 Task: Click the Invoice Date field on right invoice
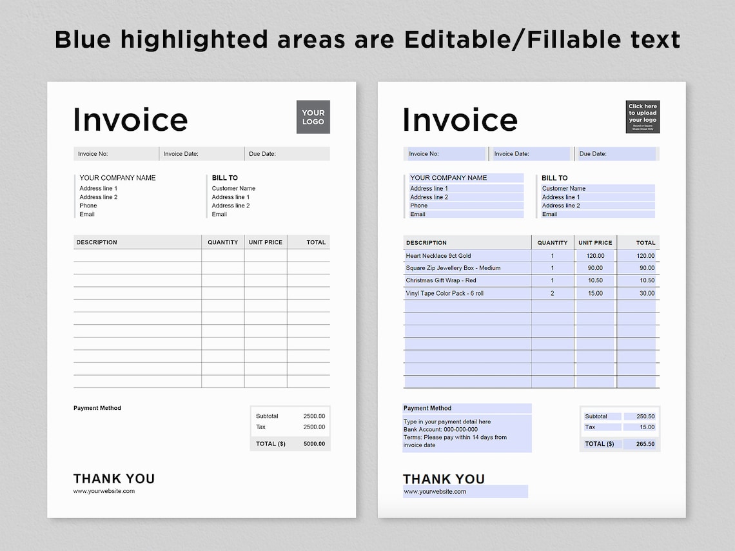[530, 153]
